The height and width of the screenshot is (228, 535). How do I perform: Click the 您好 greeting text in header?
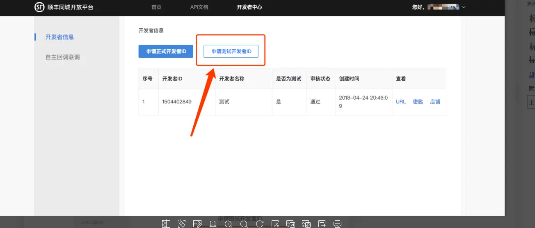tap(418, 7)
